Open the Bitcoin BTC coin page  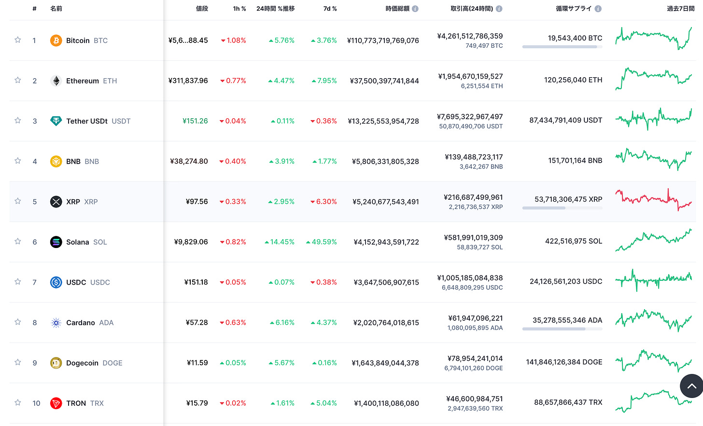(87, 41)
